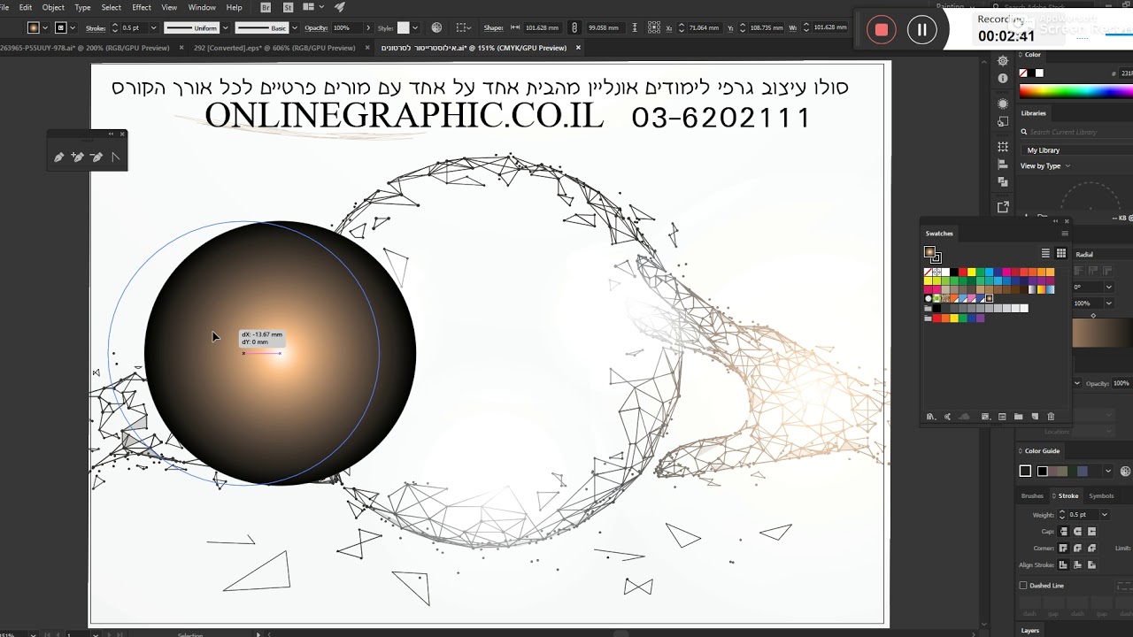Switch to the Brushes panel tab
Viewport: 1133px width, 637px height.
(1032, 496)
